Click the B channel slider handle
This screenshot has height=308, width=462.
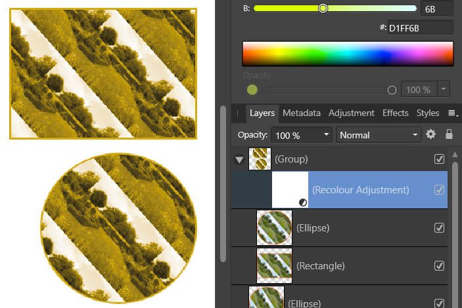[x=323, y=9]
